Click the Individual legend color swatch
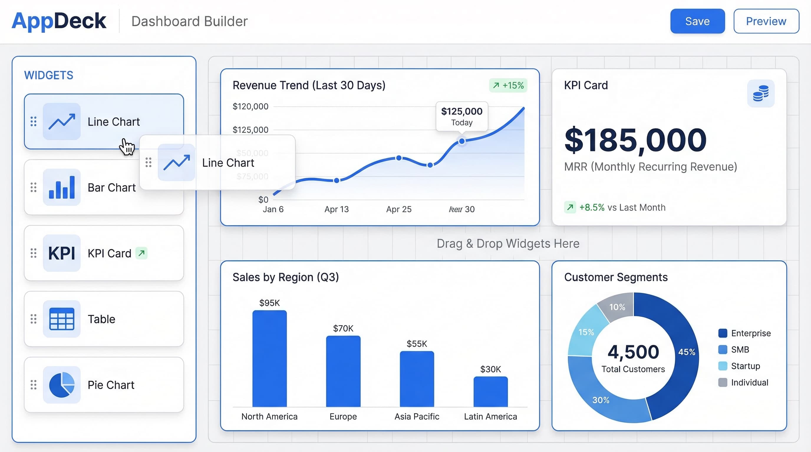 point(723,383)
